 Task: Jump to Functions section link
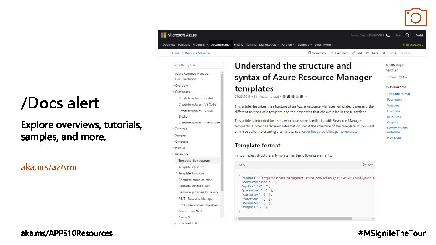pos(393,111)
